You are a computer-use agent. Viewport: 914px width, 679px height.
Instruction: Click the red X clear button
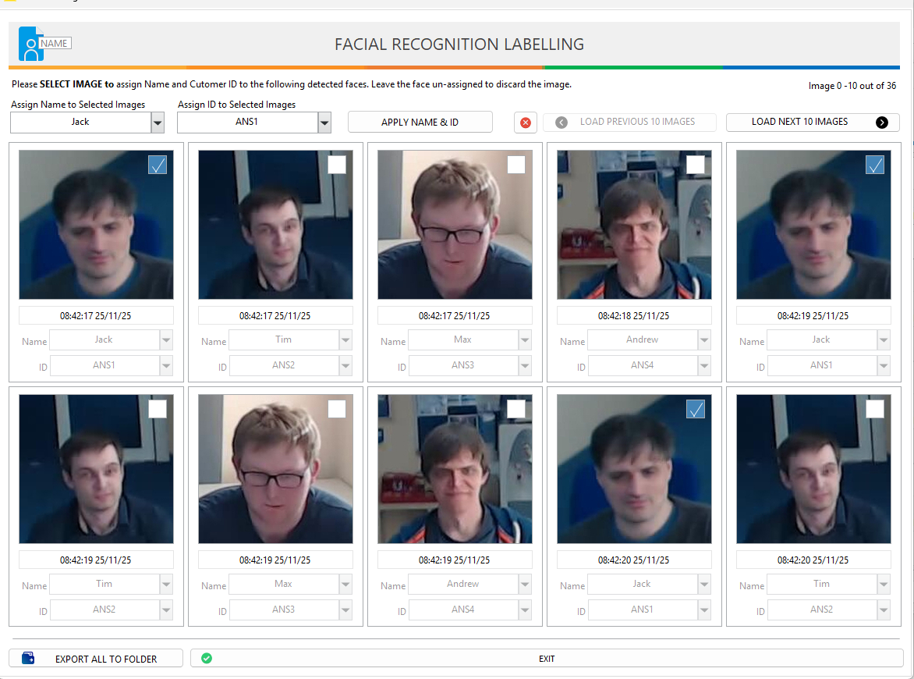point(526,123)
